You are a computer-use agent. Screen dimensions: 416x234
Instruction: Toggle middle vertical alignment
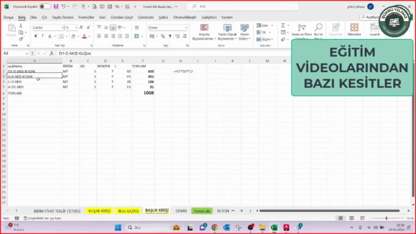point(106,27)
